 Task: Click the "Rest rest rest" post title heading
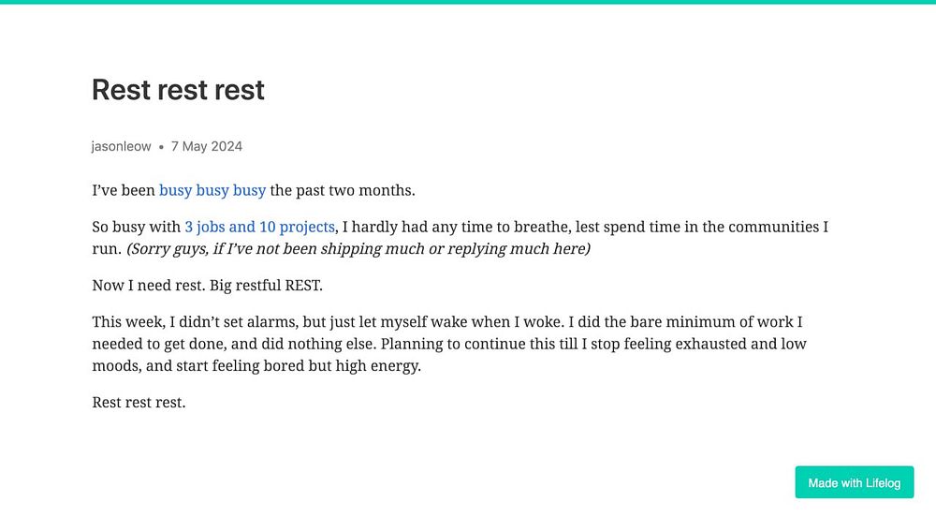tap(178, 90)
